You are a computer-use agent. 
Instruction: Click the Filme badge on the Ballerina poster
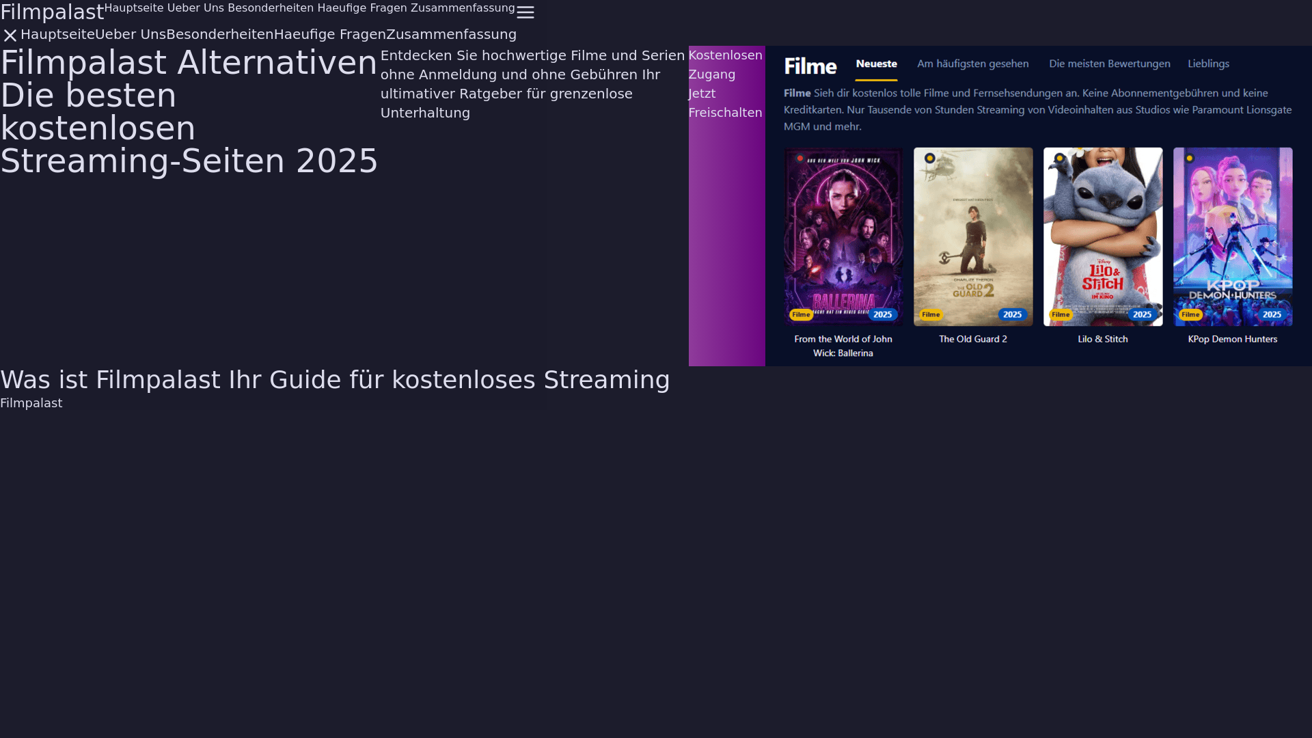click(x=801, y=315)
